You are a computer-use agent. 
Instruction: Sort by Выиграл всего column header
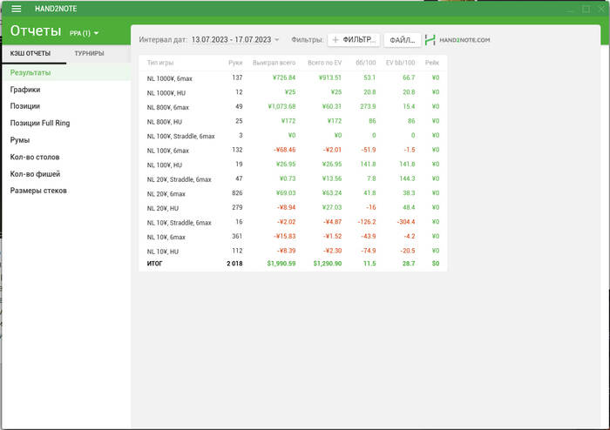[274, 63]
